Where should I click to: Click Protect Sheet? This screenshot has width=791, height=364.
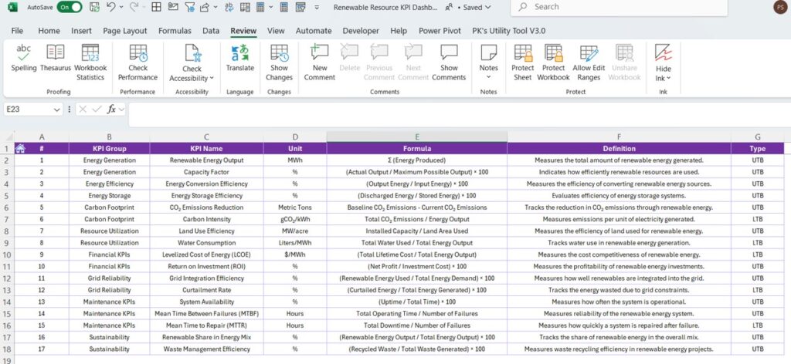[523, 63]
